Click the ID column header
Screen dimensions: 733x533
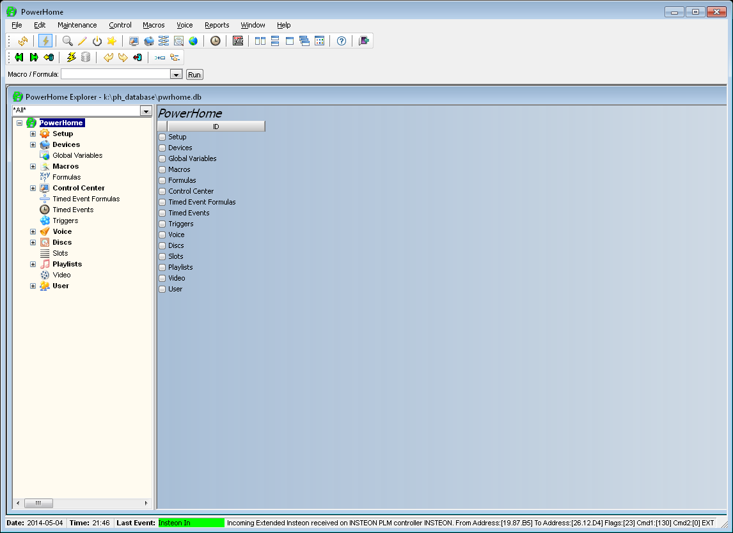[216, 127]
